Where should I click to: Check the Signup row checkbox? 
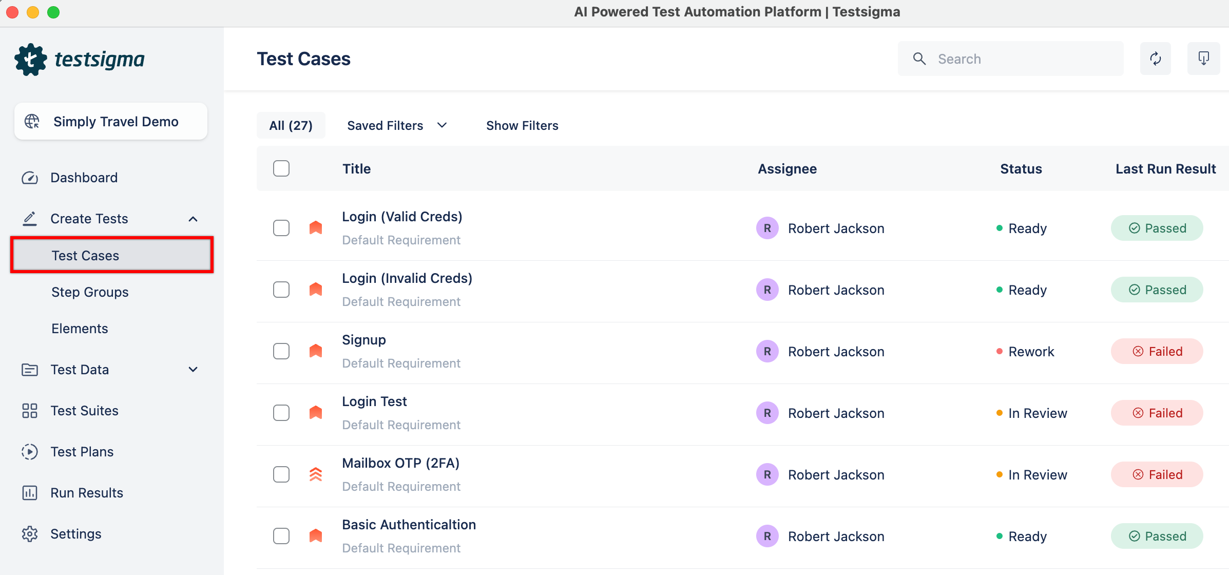[x=281, y=351]
